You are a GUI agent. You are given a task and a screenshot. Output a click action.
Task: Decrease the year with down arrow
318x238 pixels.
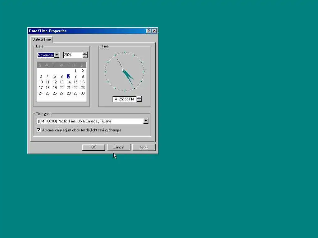(85, 56)
